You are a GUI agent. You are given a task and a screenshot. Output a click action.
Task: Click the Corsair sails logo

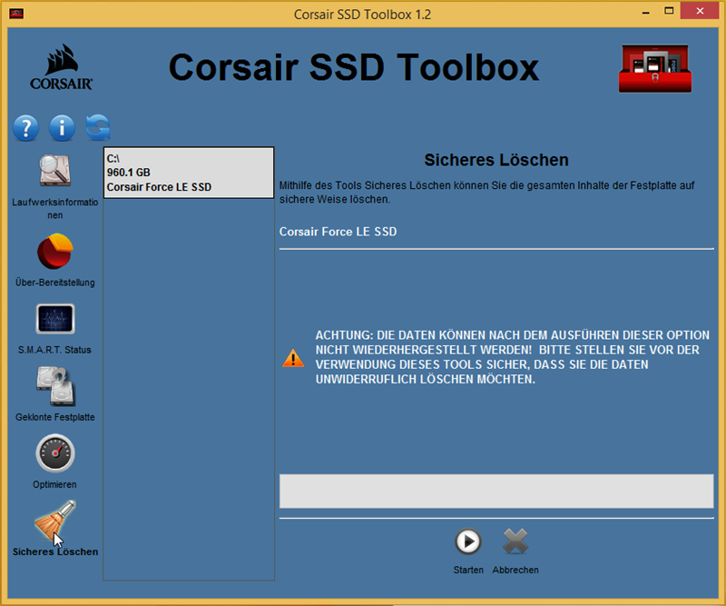tap(61, 66)
